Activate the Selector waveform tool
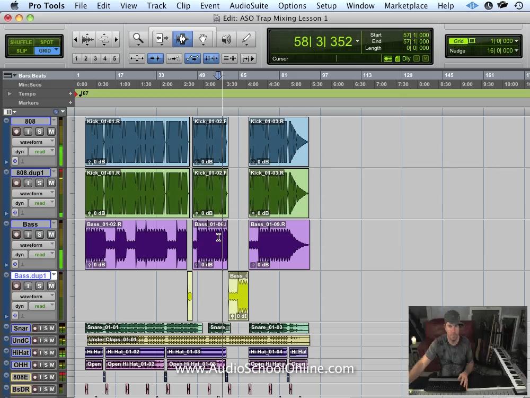 coord(182,39)
